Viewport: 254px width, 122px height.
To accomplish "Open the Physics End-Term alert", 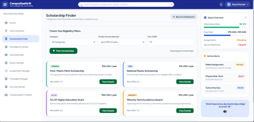I will tap(225, 78).
